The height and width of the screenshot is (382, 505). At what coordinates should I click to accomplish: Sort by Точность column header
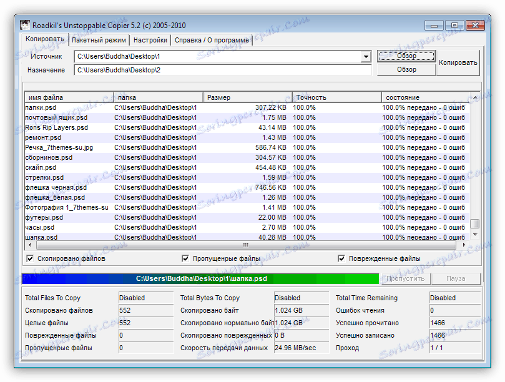[337, 97]
